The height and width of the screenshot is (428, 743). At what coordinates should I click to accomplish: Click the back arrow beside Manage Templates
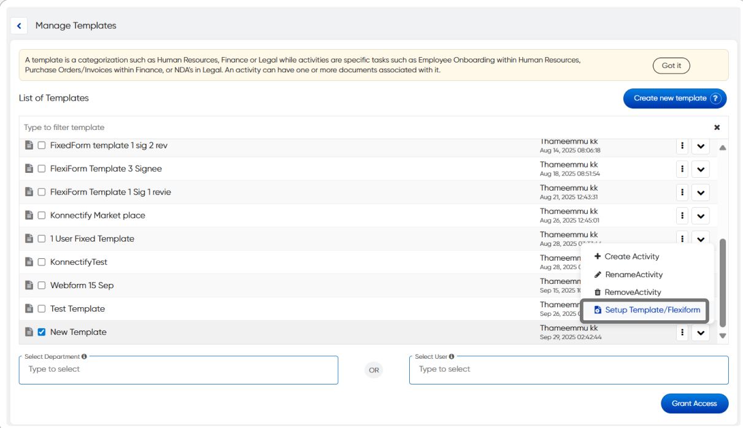tap(19, 26)
